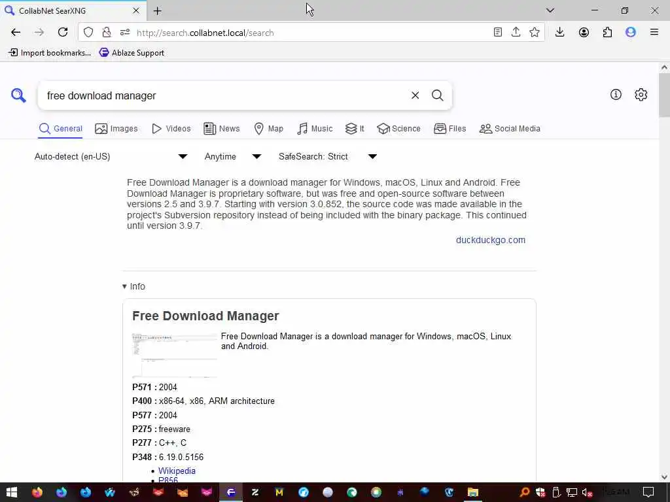Switch to the Videos category
The width and height of the screenshot is (670, 502).
(171, 129)
